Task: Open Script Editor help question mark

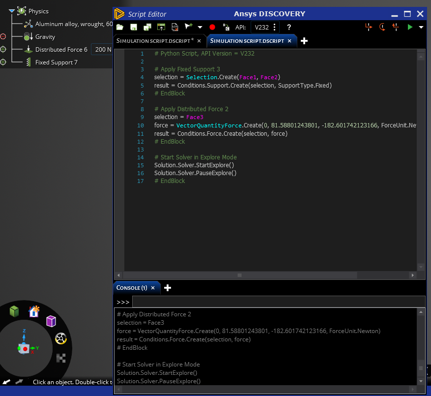Action: (289, 27)
